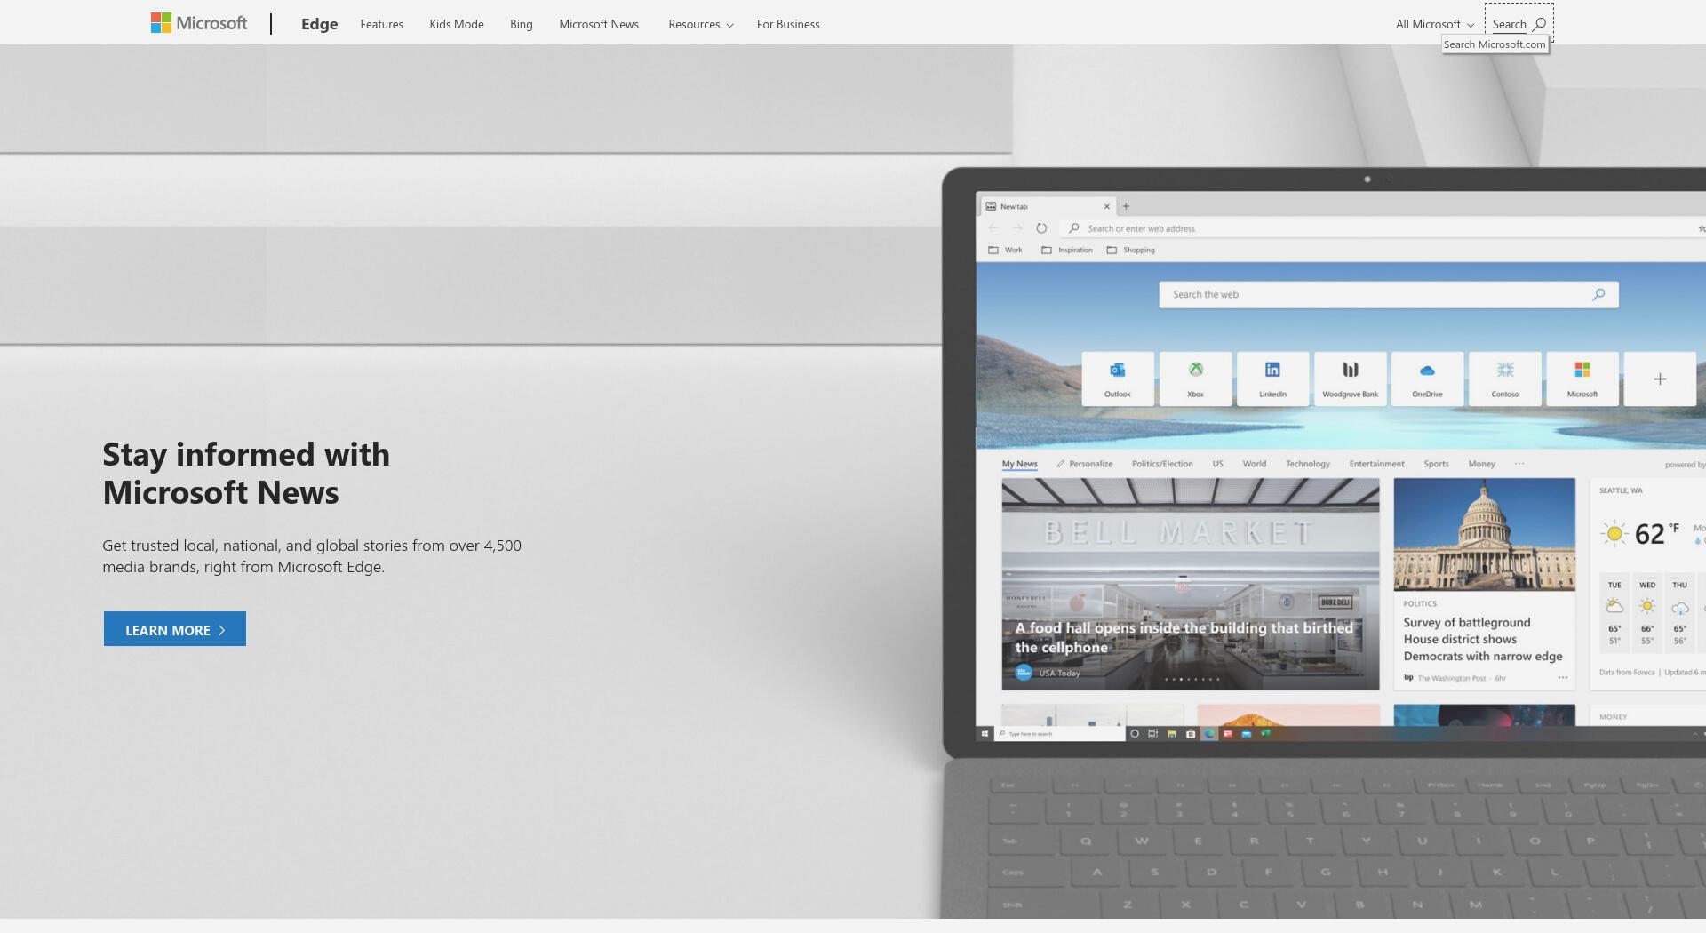Screen dimensions: 1706x933
Task: Open the Survey of battleground House district story
Action: 1485,584
